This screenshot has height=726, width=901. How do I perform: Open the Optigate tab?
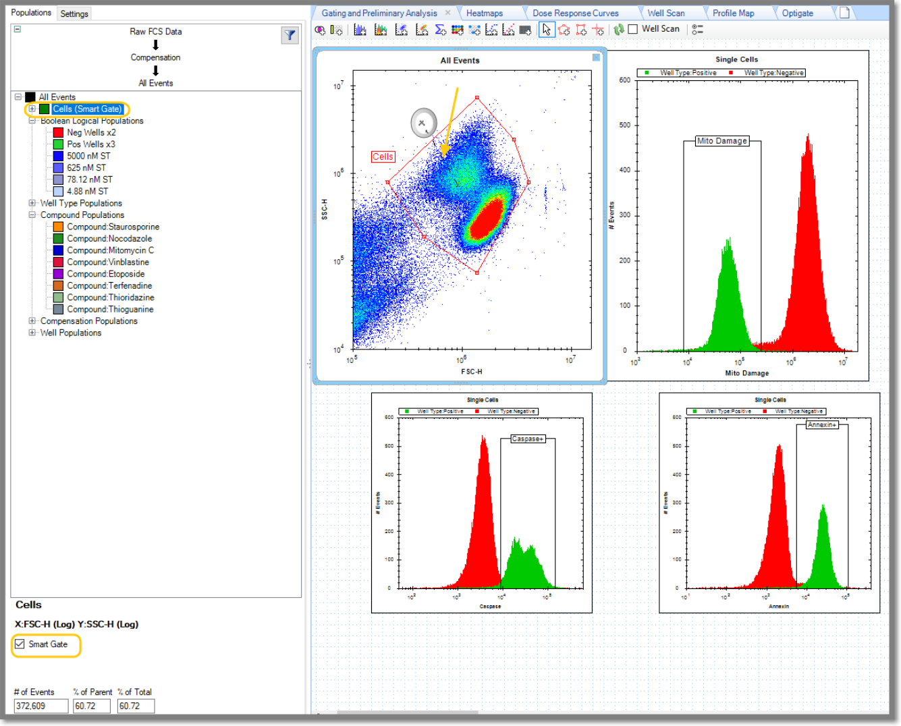click(x=798, y=13)
